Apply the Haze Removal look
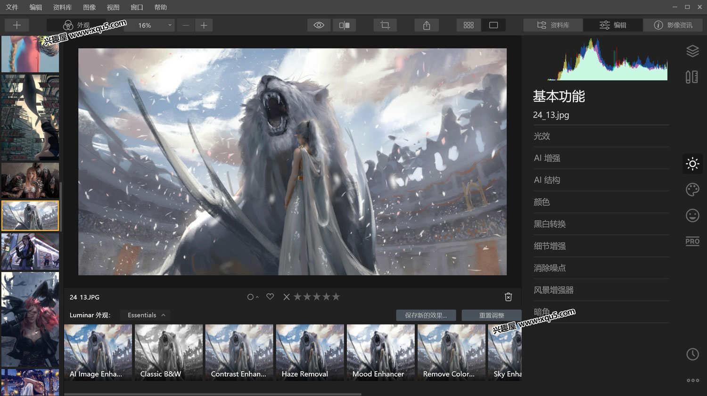707x396 pixels. click(310, 352)
